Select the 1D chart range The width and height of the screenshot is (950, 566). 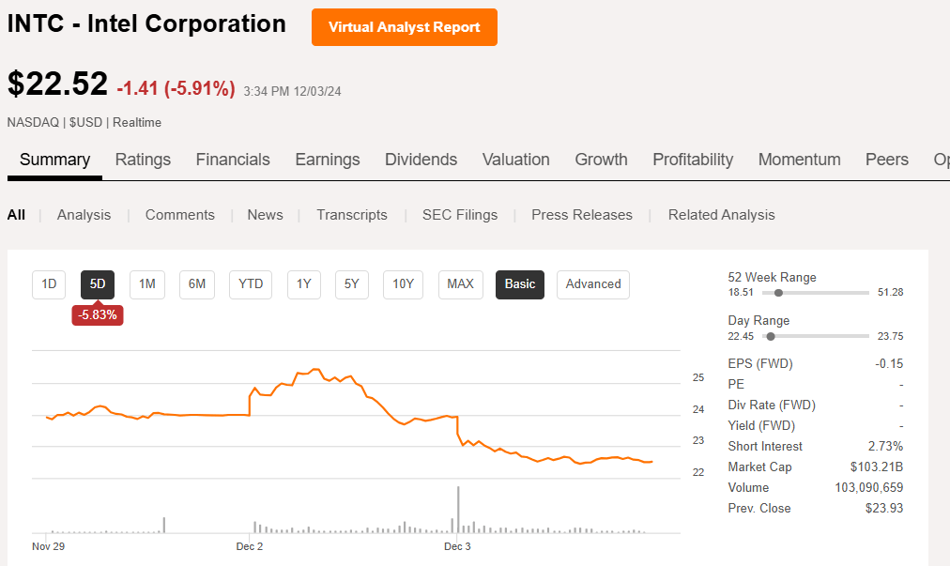(49, 284)
